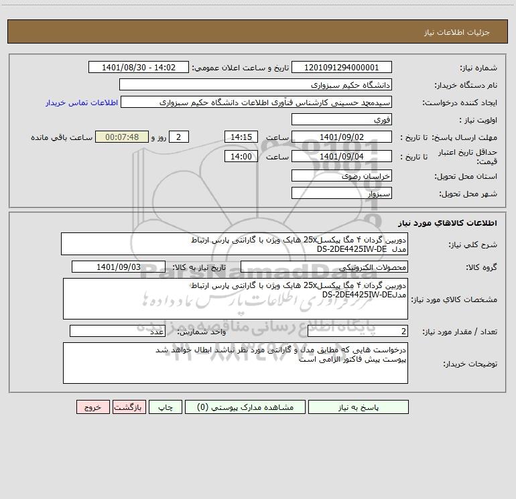Screen dimensions: 516x499
Task: Click the remaining time countdown 00:07:48
Action: [x=122, y=137]
